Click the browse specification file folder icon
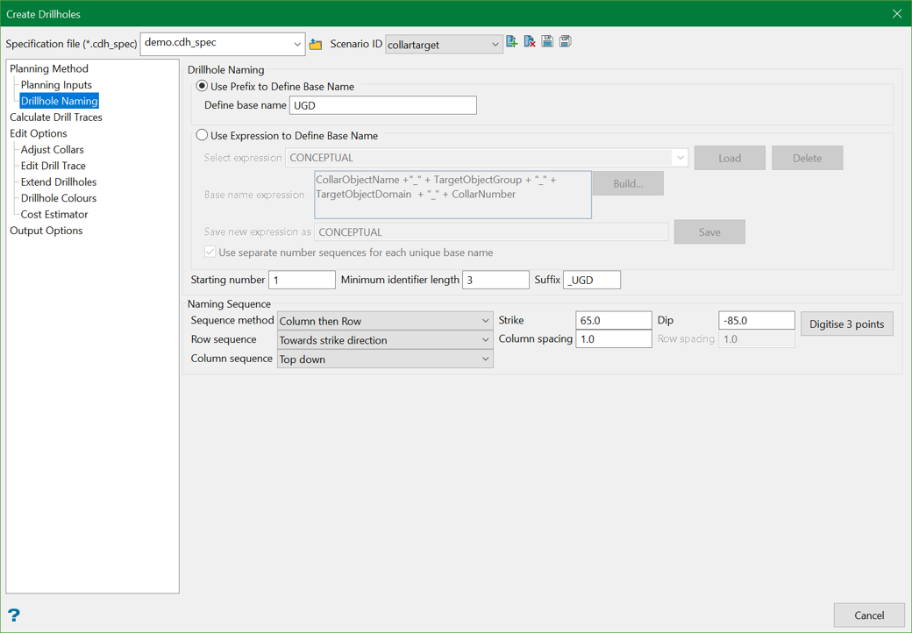The image size is (912, 633). coord(316,44)
